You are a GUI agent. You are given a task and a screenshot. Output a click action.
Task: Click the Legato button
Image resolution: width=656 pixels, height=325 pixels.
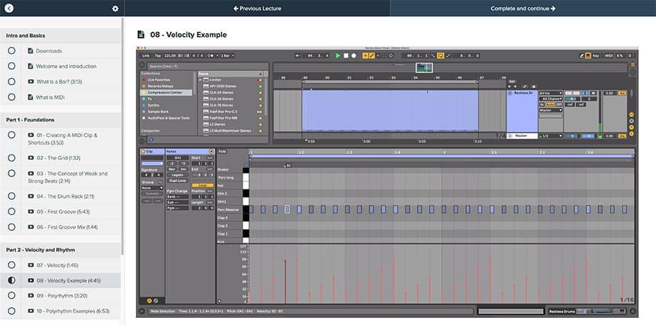pos(177,175)
